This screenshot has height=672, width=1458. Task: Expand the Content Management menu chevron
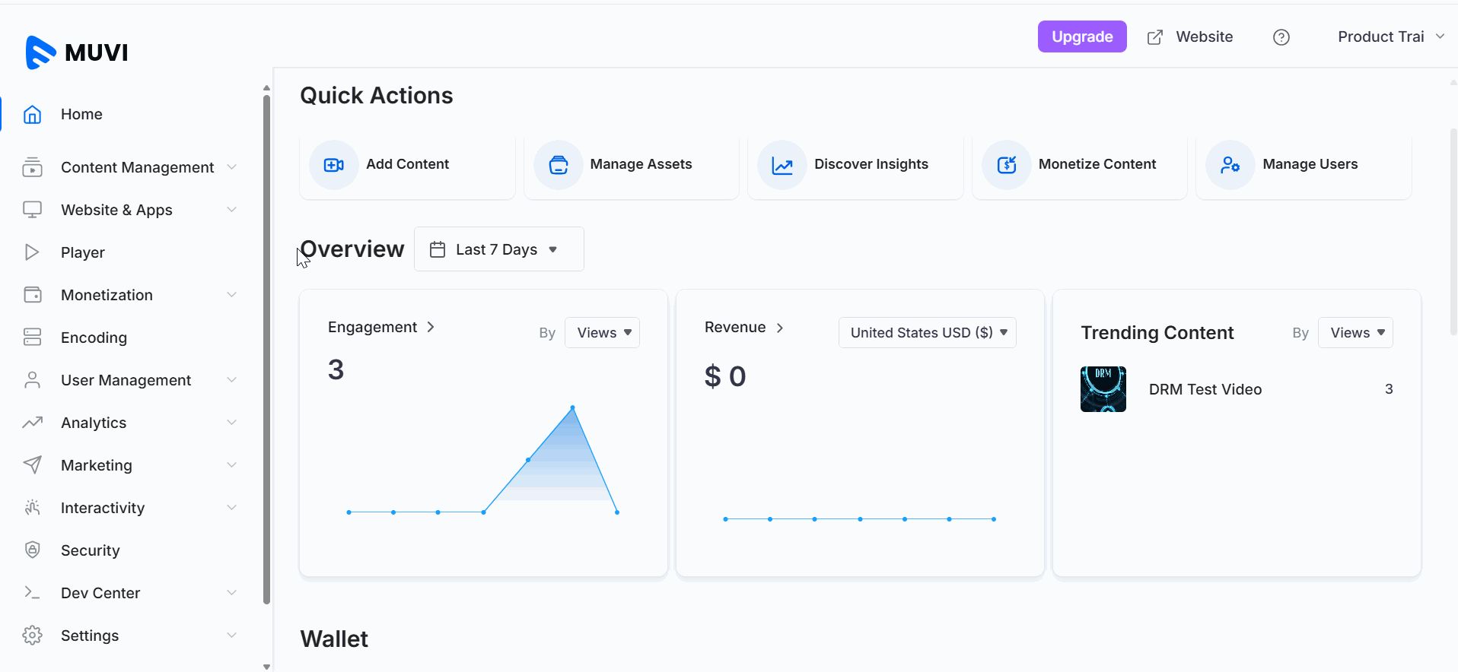click(231, 167)
